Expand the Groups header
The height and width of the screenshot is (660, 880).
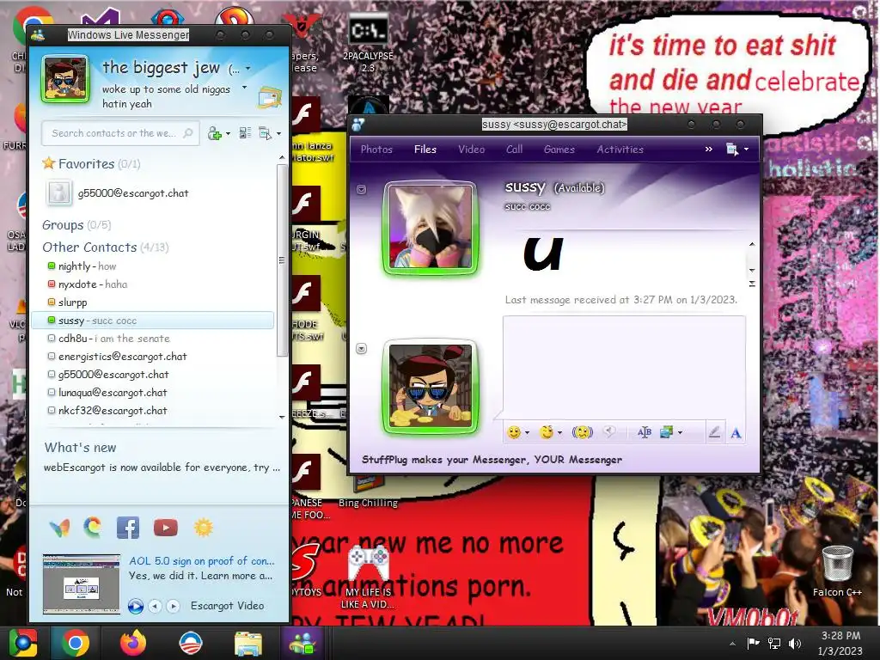76,225
